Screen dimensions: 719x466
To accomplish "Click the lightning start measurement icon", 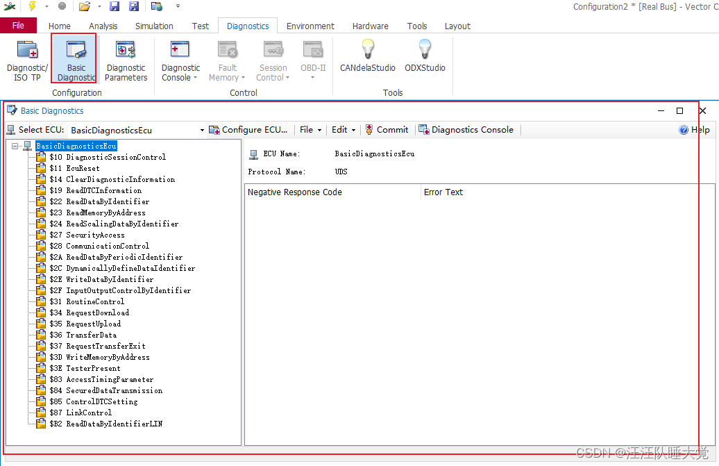I will pos(32,6).
